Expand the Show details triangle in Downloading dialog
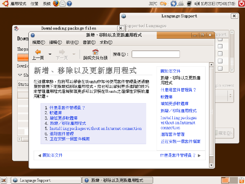This screenshot has height=184, width=245. click(x=20, y=75)
